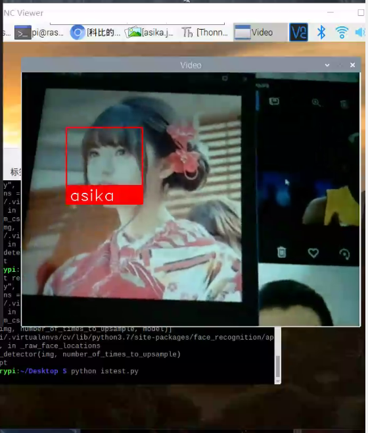Switch to the Thonny editor taskbar item
Screen dimensions: 368x433
[204, 33]
